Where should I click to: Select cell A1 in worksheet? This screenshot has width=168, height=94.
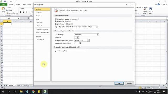tap(7, 24)
